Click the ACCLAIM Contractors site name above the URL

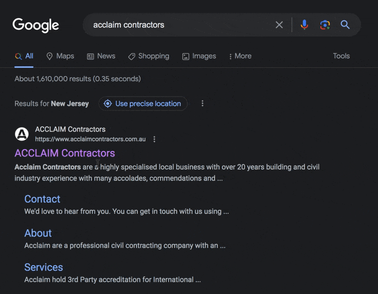click(x=70, y=129)
